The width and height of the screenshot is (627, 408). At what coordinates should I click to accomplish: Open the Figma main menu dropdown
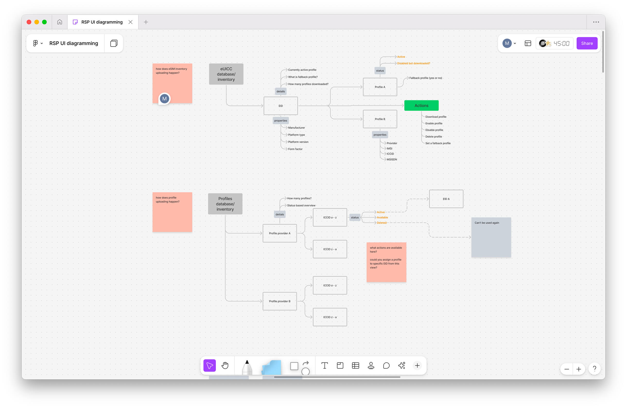pyautogui.click(x=37, y=43)
